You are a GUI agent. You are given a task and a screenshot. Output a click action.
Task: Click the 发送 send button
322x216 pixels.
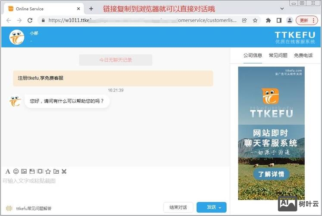212,207
